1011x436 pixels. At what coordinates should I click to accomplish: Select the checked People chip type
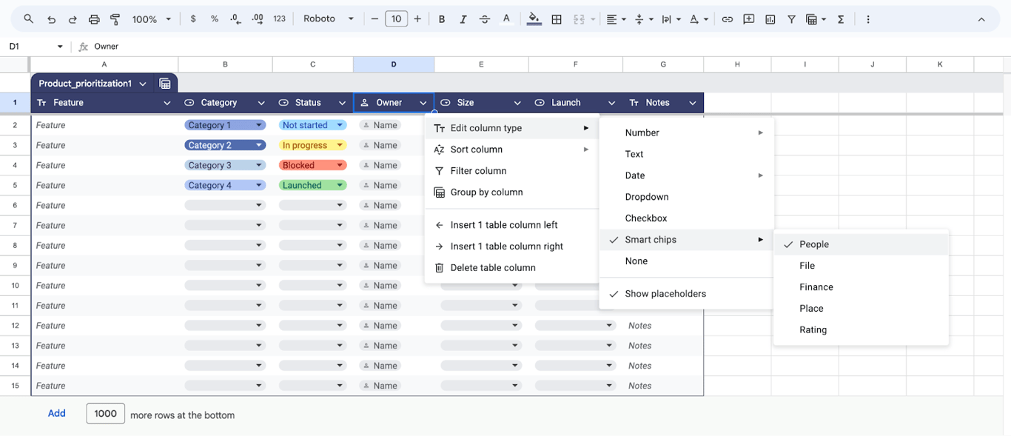[861, 244]
